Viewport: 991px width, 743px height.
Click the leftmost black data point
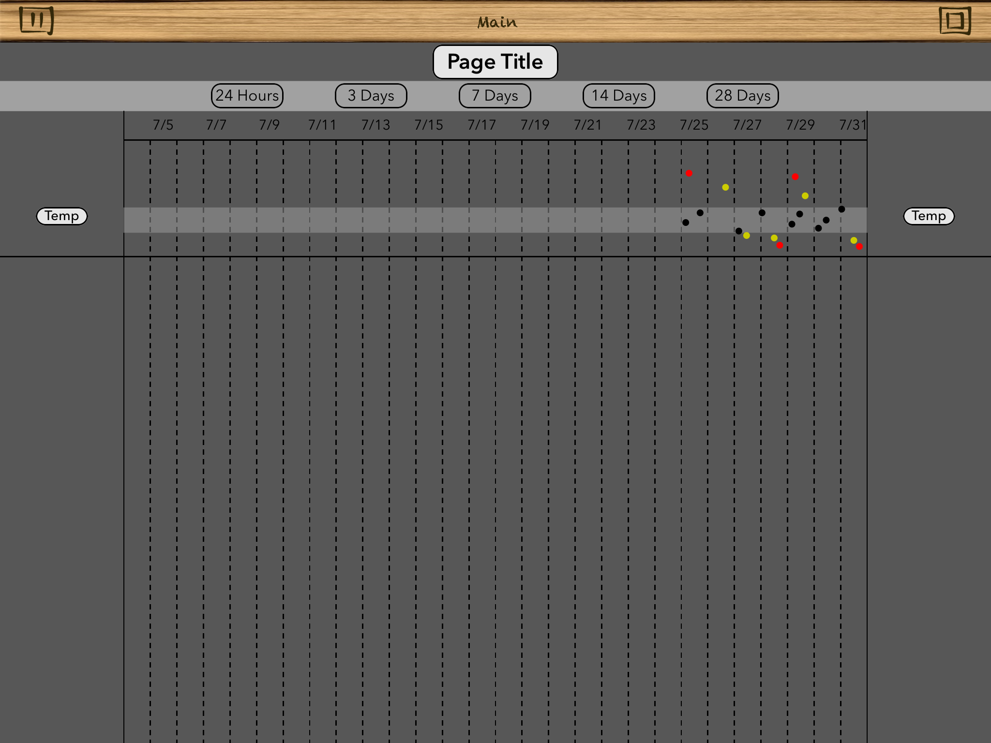pos(686,223)
